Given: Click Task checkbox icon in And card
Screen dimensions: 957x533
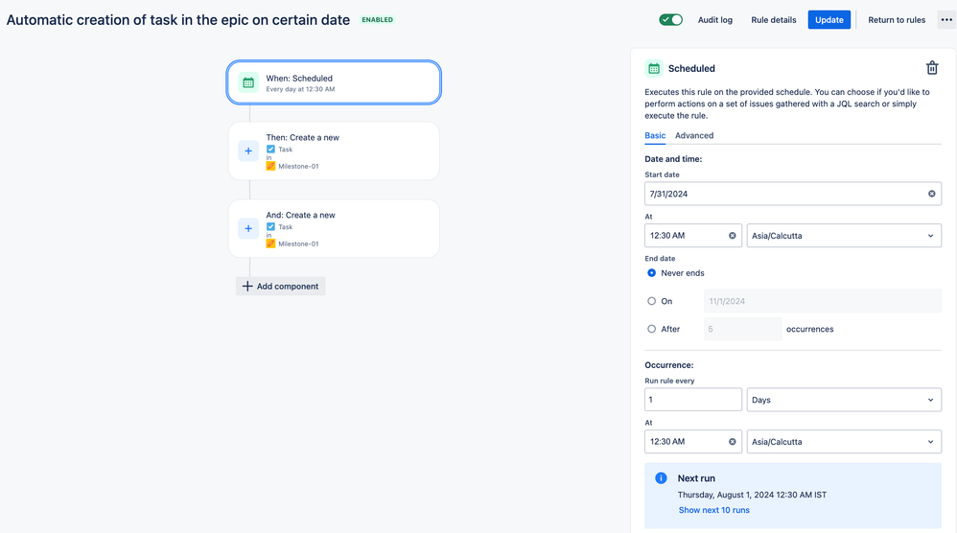Looking at the screenshot, I should [x=270, y=226].
